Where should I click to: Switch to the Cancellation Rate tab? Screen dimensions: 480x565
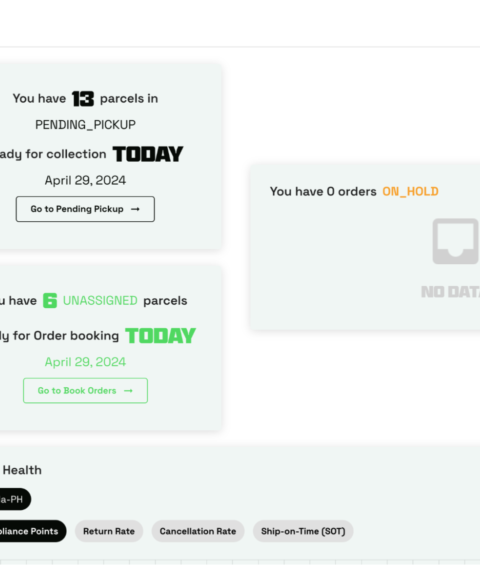[198, 531]
